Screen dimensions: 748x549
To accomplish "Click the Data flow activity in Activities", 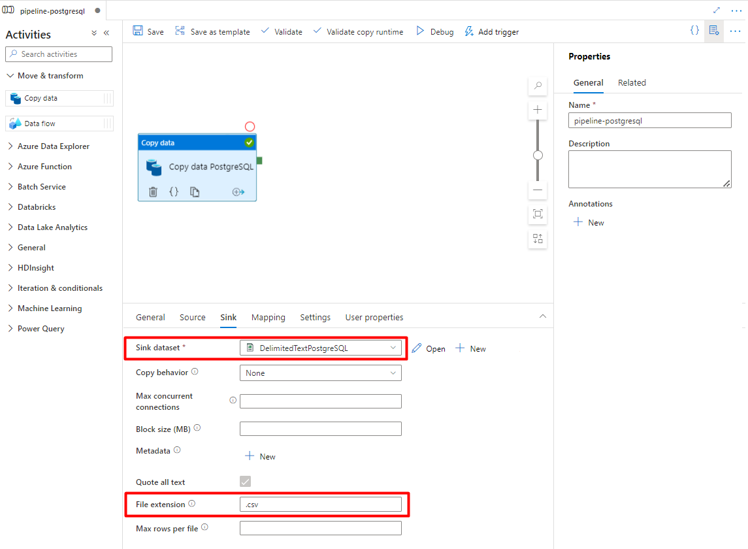I will 59,124.
